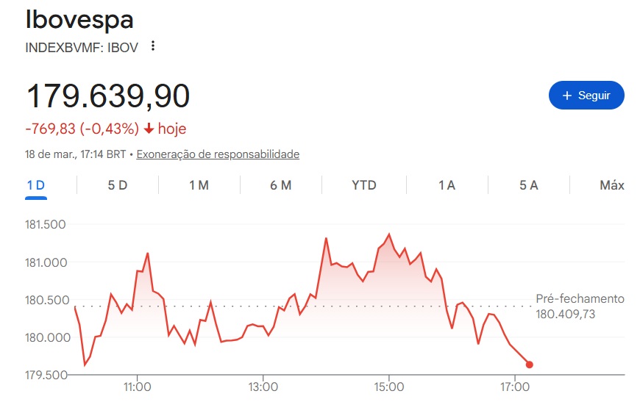Click the 11:00 time axis label
Image resolution: width=640 pixels, height=402 pixels.
tap(138, 387)
